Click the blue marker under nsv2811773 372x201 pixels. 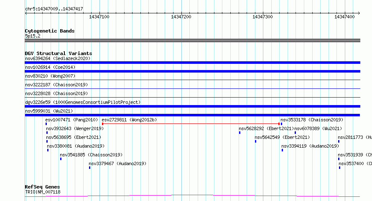(339, 141)
